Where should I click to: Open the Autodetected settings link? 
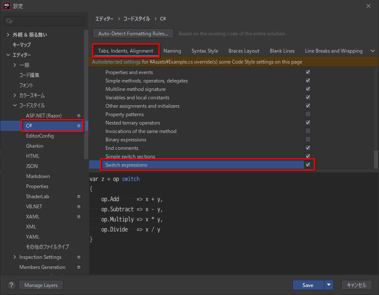pos(116,62)
